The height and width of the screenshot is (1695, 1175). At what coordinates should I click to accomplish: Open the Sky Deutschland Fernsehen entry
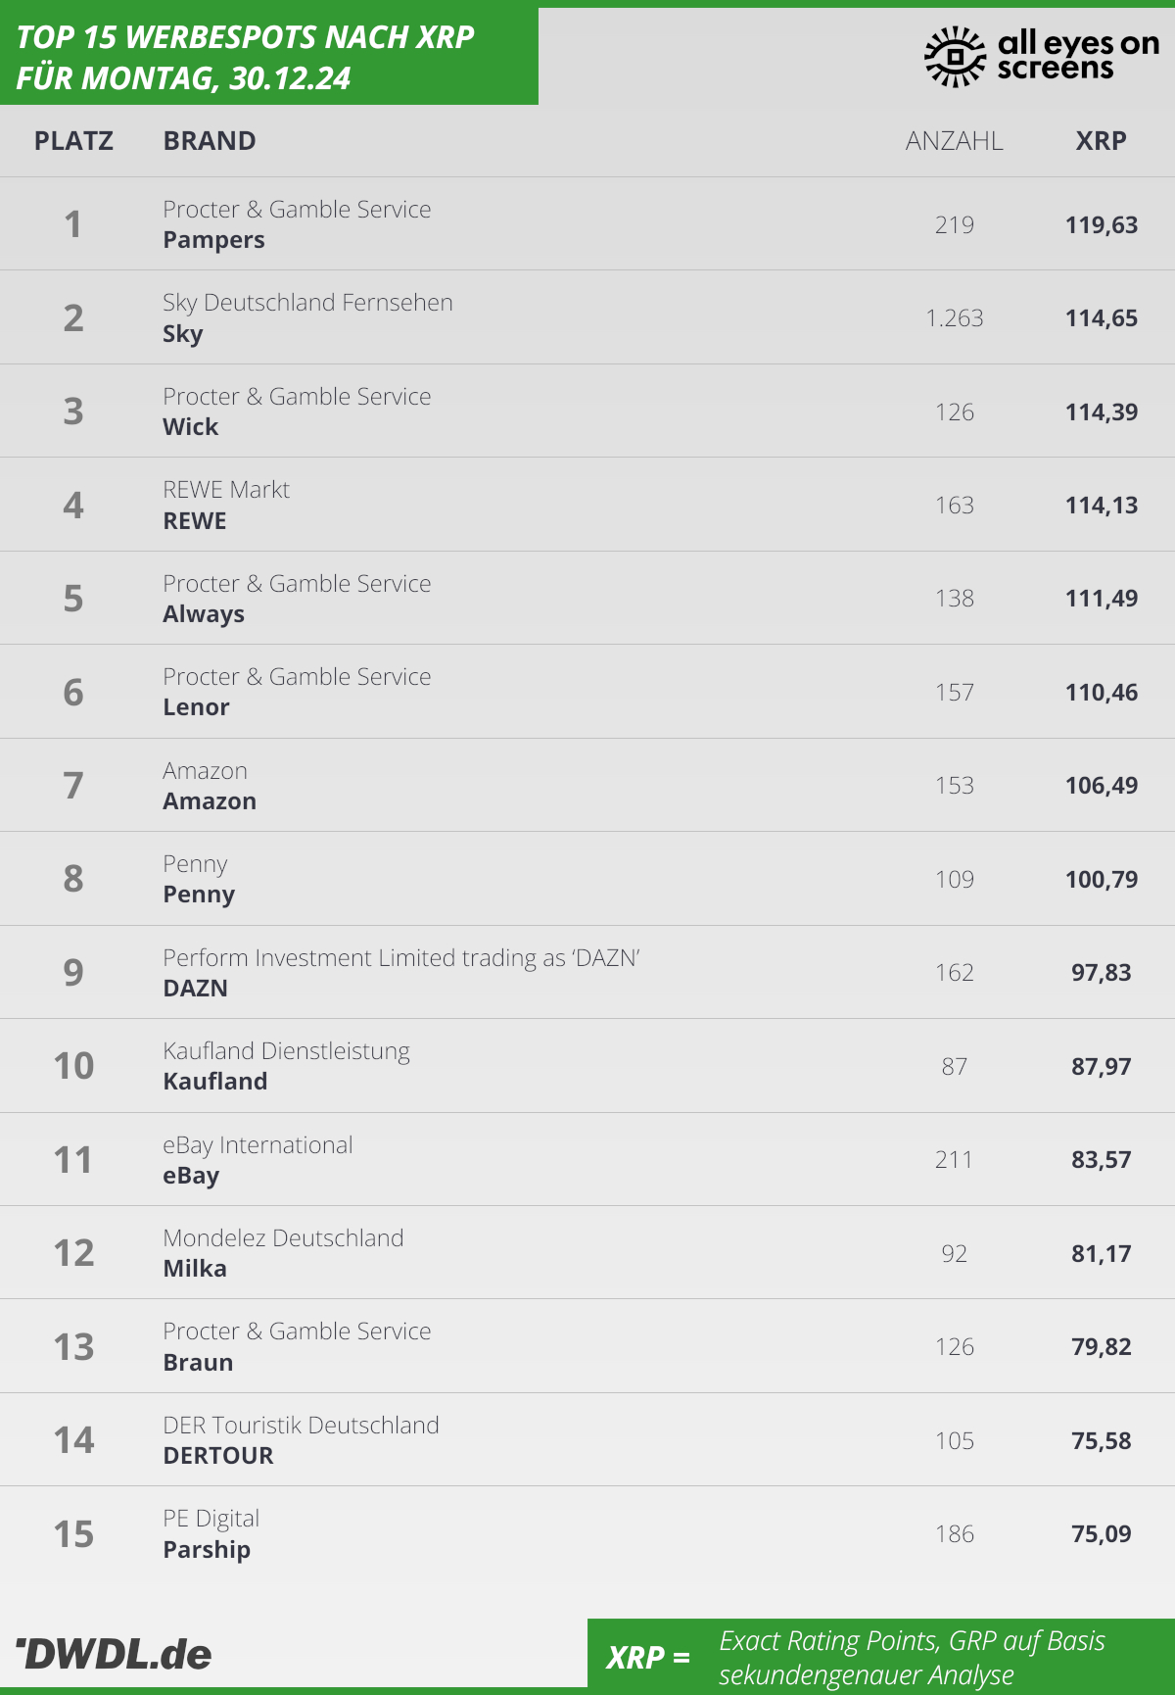tap(307, 302)
